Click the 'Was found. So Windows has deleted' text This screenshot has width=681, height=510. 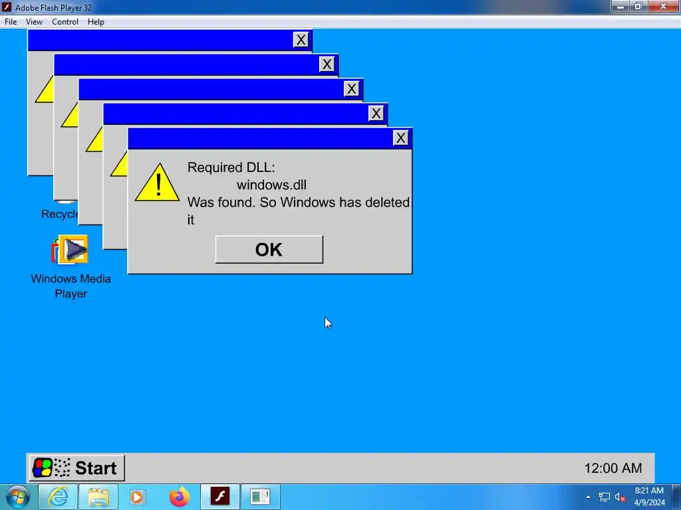[299, 202]
